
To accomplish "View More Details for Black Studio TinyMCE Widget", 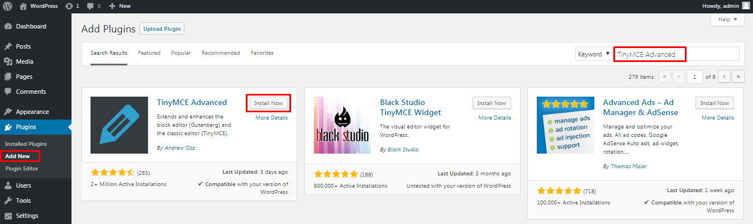I will (494, 118).
